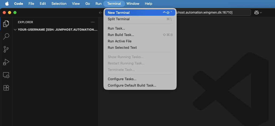Viewport: 275px width, 126px height.
Task: Open the Explorer view in activity bar
Action: (6, 24)
